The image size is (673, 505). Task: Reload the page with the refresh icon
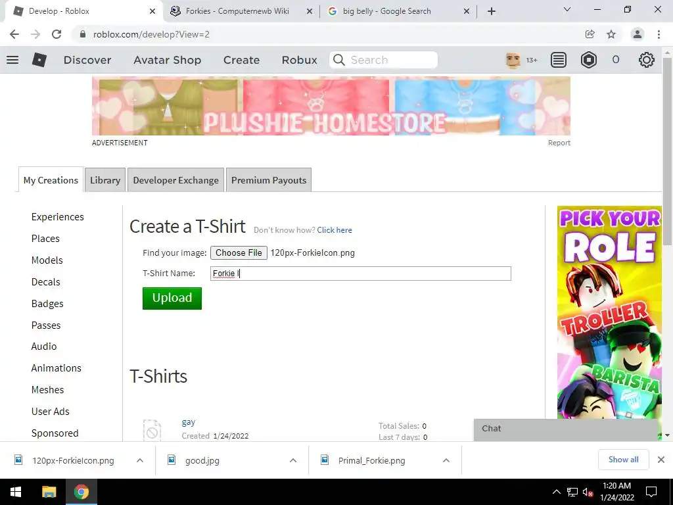57,34
